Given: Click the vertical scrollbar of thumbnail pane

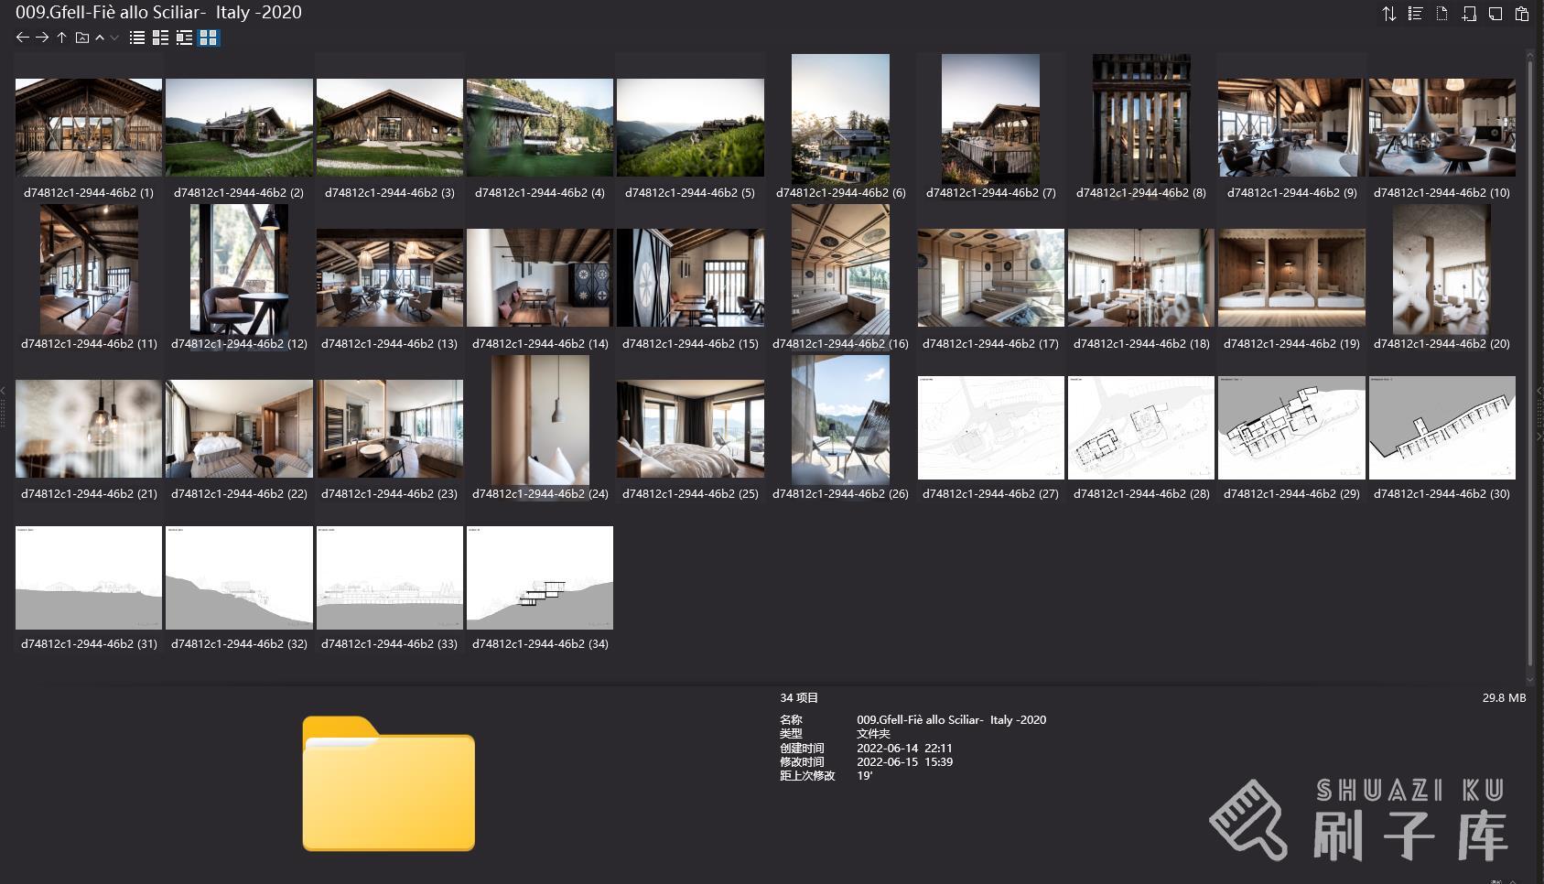Looking at the screenshot, I should point(1530,357).
